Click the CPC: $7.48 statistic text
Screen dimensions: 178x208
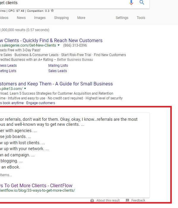pos(16,11)
